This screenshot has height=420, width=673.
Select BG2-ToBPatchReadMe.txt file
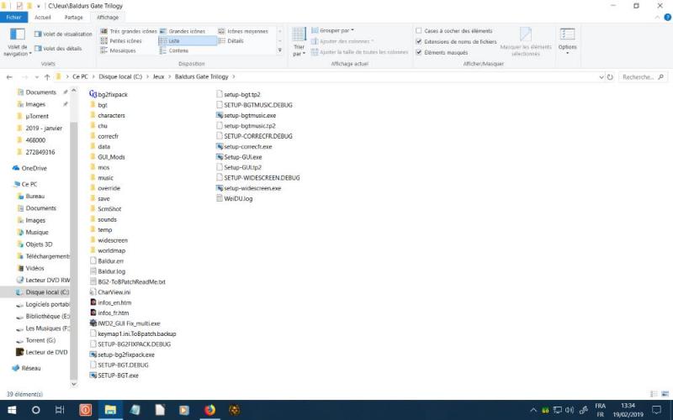point(128,282)
